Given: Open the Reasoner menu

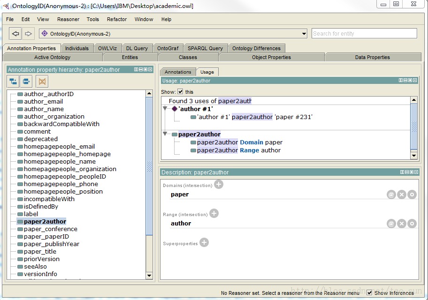Looking at the screenshot, I should point(68,19).
